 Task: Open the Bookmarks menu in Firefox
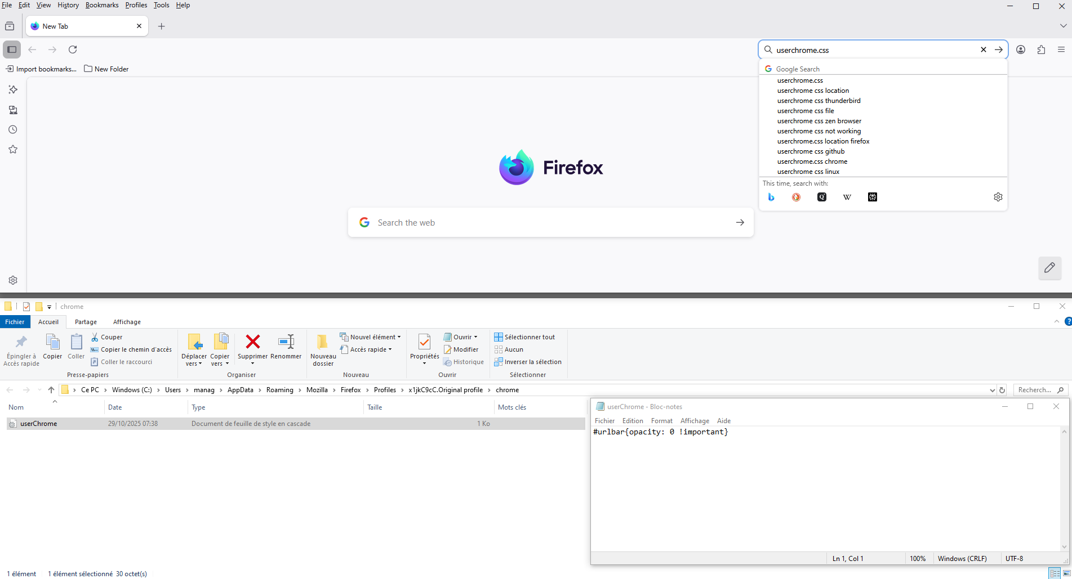tap(101, 5)
